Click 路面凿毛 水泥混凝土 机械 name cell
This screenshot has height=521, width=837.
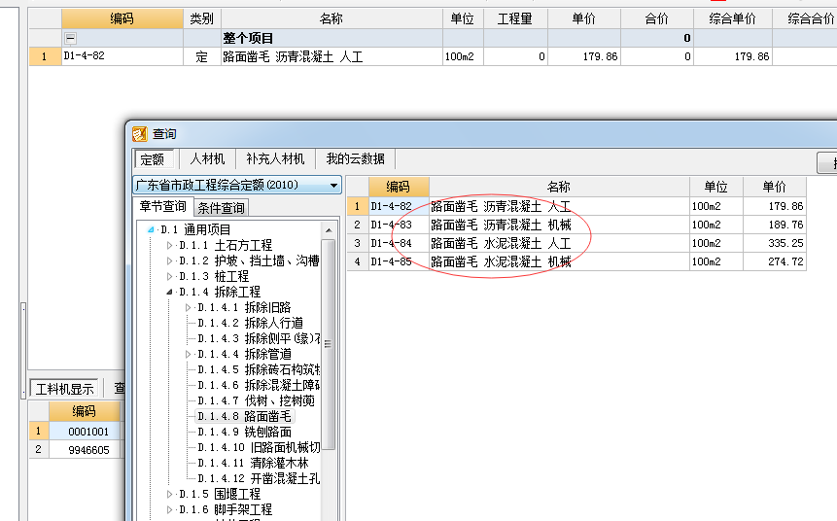(559, 261)
